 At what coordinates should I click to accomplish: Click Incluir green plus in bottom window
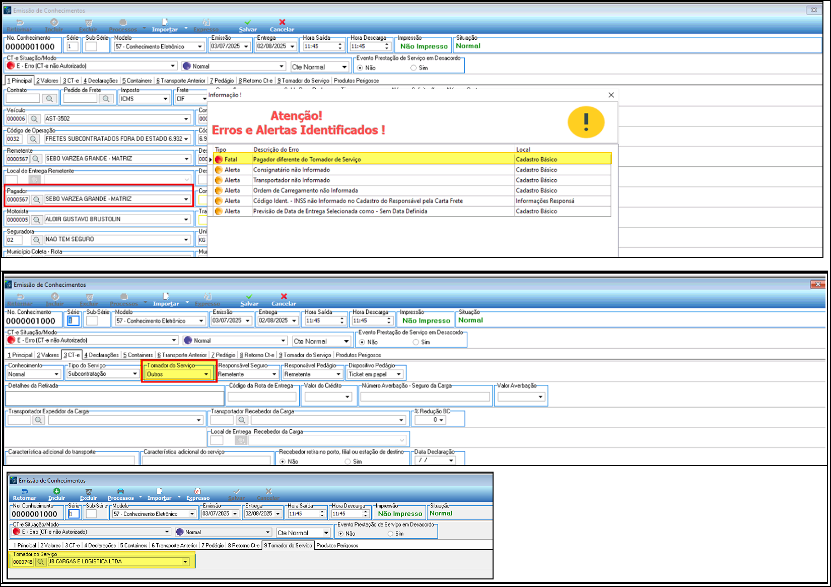56,491
